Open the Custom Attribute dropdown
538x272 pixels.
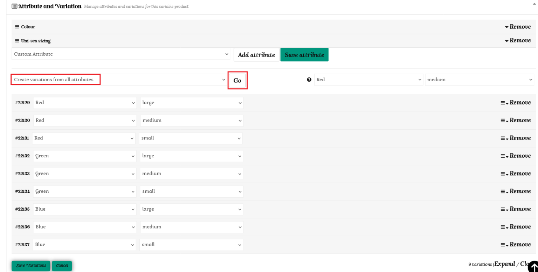pyautogui.click(x=121, y=54)
